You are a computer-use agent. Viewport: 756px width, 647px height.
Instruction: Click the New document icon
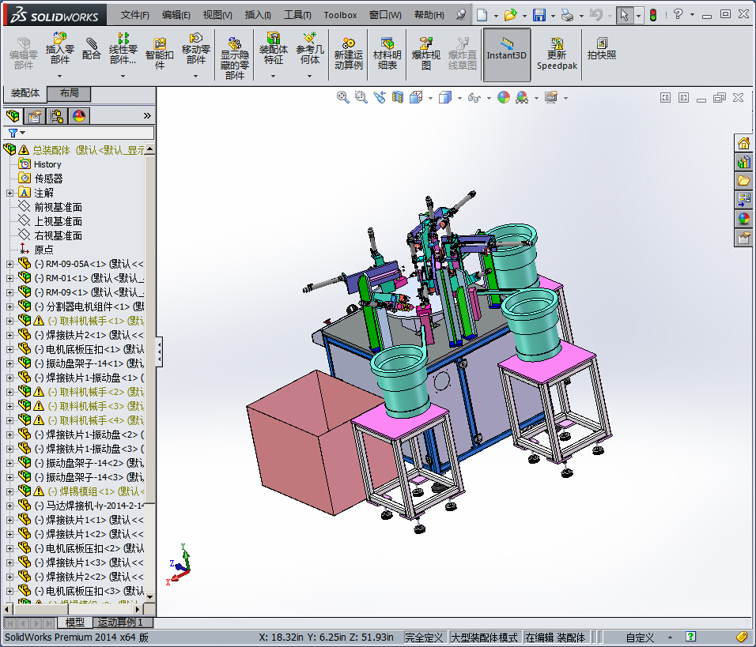pyautogui.click(x=482, y=15)
